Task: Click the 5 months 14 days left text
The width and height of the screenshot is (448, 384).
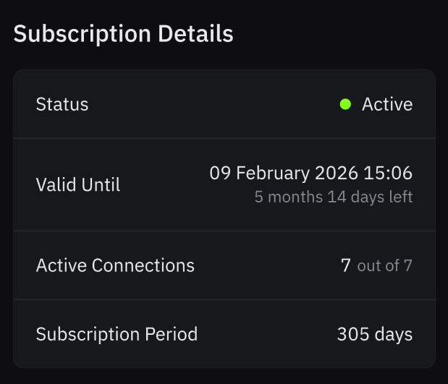Action: click(333, 197)
